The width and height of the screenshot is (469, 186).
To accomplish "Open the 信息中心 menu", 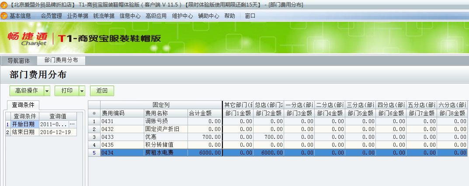I will 130,16.
